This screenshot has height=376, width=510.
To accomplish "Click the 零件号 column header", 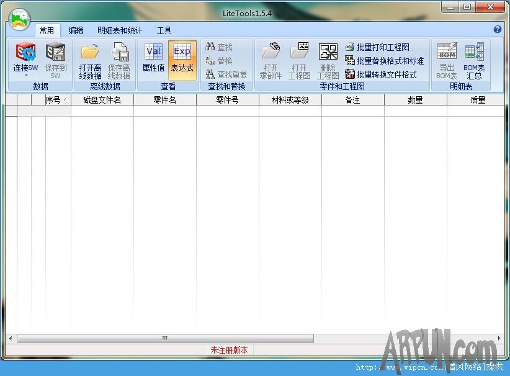I will (227, 100).
